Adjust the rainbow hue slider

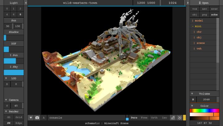point(204,110)
